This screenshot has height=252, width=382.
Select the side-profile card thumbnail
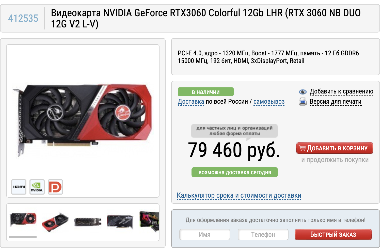pos(88,222)
